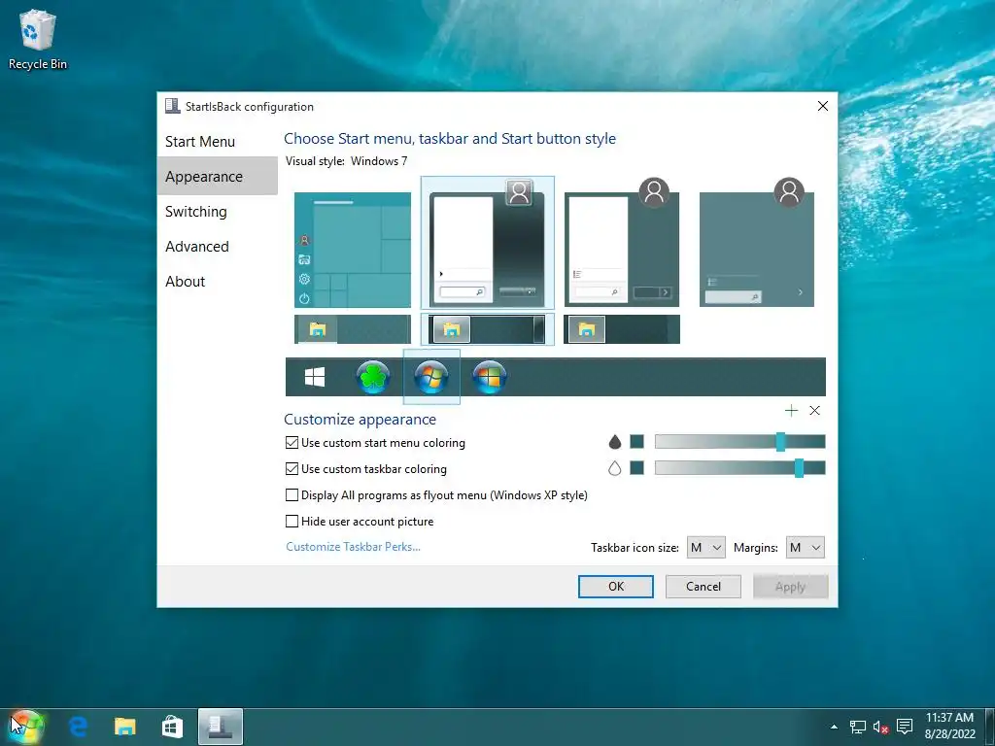Image resolution: width=995 pixels, height=746 pixels.
Task: Select Windows 10 tiled start menu style thumbnail
Action: [x=352, y=250]
